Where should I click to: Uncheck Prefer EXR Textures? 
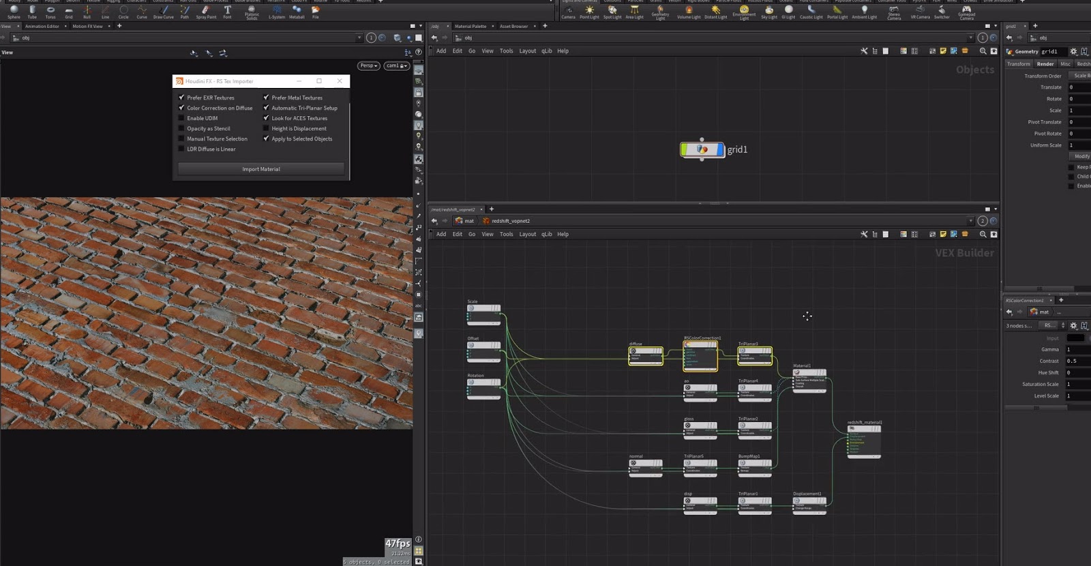pyautogui.click(x=182, y=98)
